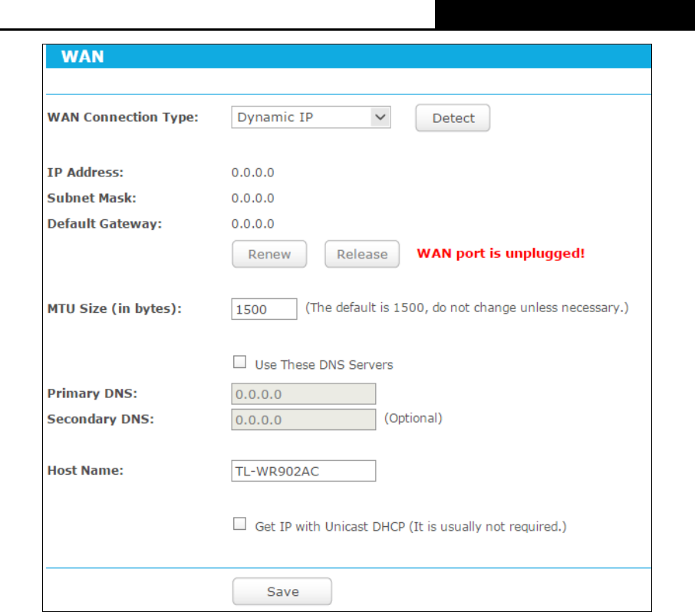Click the MTU Size input field

point(264,309)
